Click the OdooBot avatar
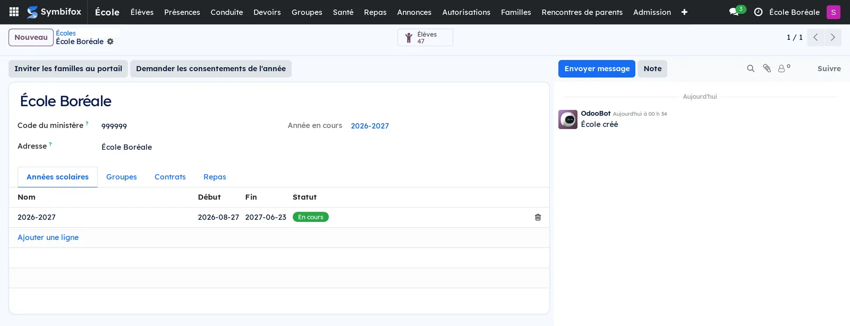 tap(568, 119)
